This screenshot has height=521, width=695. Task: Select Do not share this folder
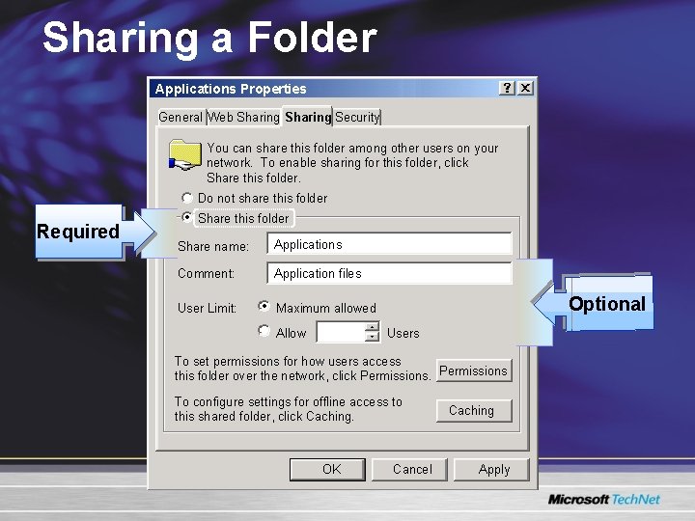[x=187, y=198]
